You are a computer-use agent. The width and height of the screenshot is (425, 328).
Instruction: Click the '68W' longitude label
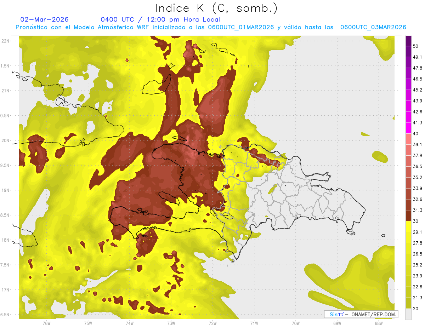coord(379,323)
